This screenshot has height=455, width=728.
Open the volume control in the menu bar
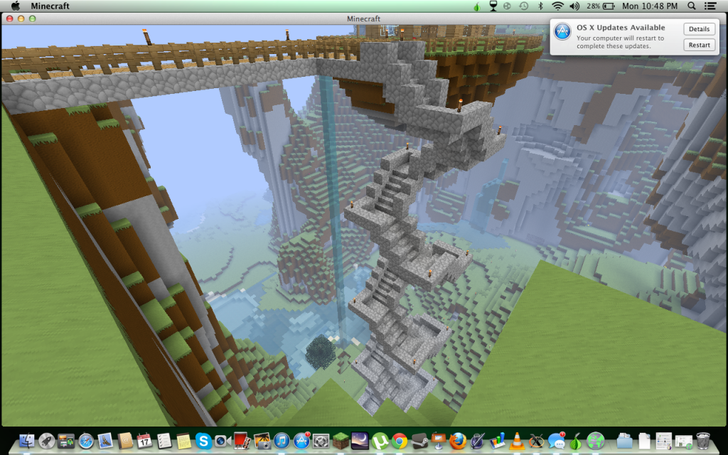pyautogui.click(x=574, y=6)
